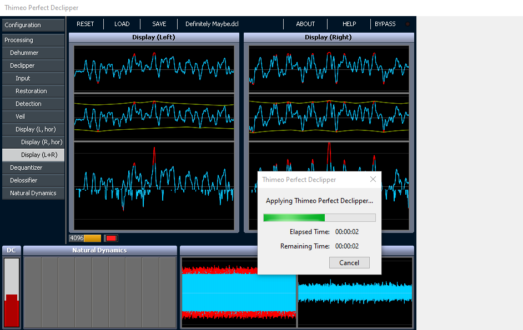Viewport: 523px width, 330px height.
Task: Select the Declipper sidebar item
Action: click(x=33, y=65)
